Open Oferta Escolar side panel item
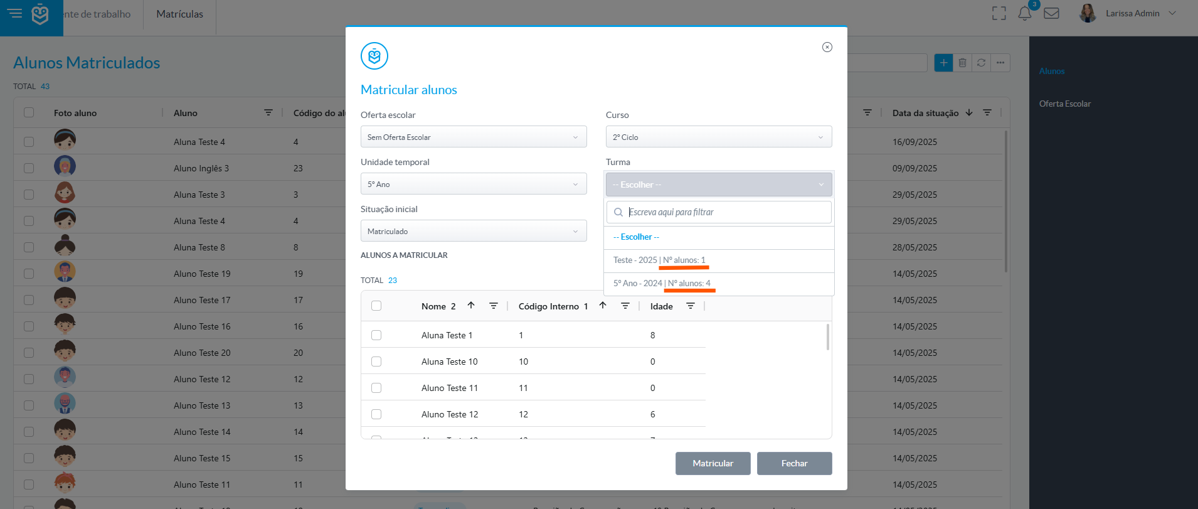The width and height of the screenshot is (1198, 509). click(1065, 104)
